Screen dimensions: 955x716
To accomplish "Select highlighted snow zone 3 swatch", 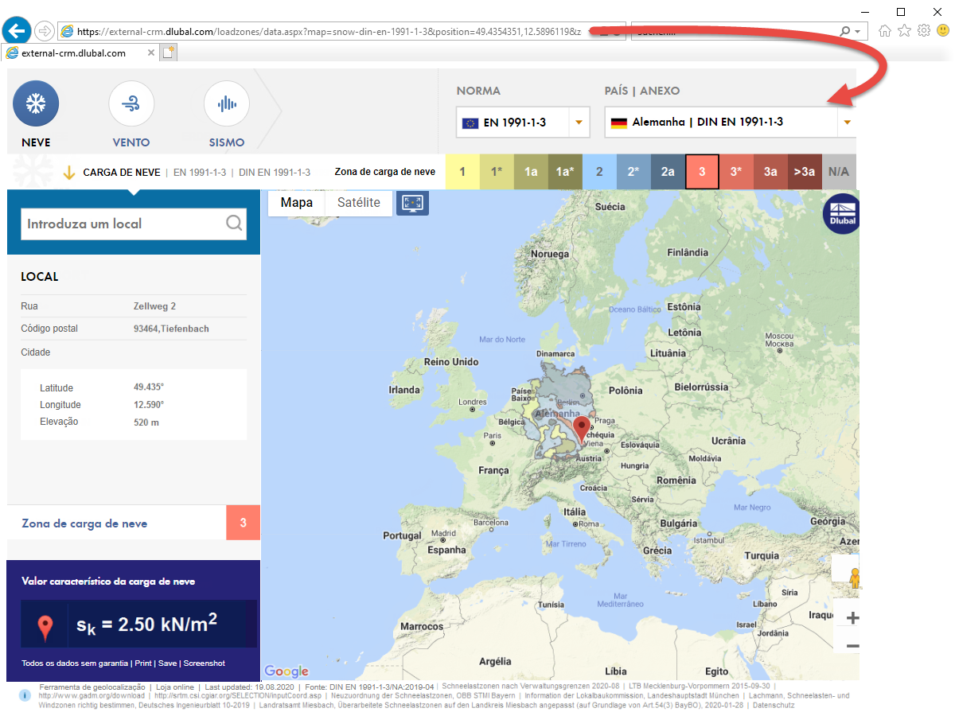I will [x=702, y=172].
